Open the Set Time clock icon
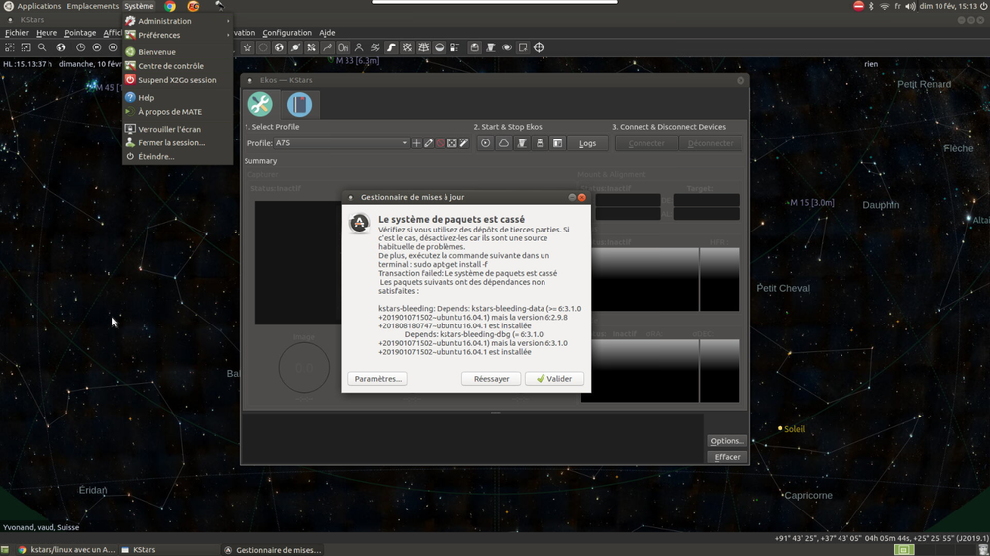This screenshot has width=990, height=556. pos(81,47)
